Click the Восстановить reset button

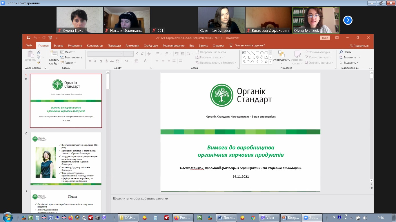[x=71, y=58]
